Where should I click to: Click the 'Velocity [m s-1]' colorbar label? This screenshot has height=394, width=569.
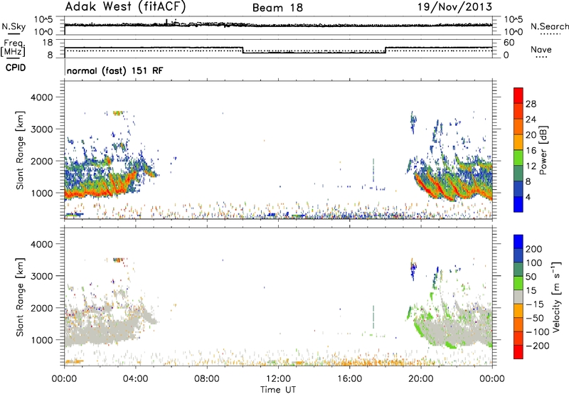[555, 297]
